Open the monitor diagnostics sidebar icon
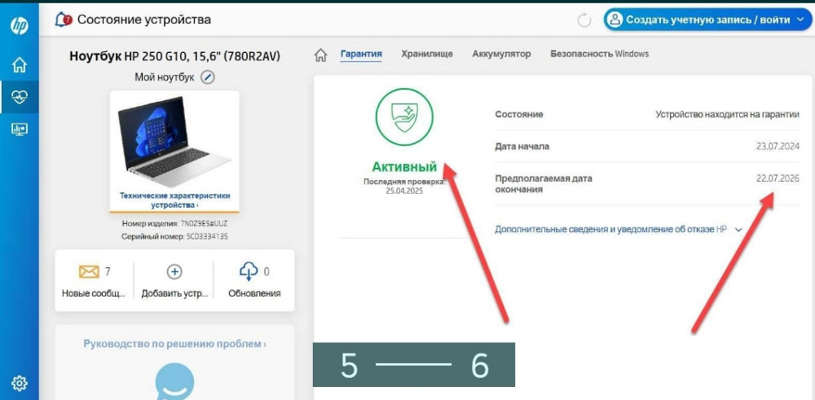815x400 pixels. coord(20,130)
